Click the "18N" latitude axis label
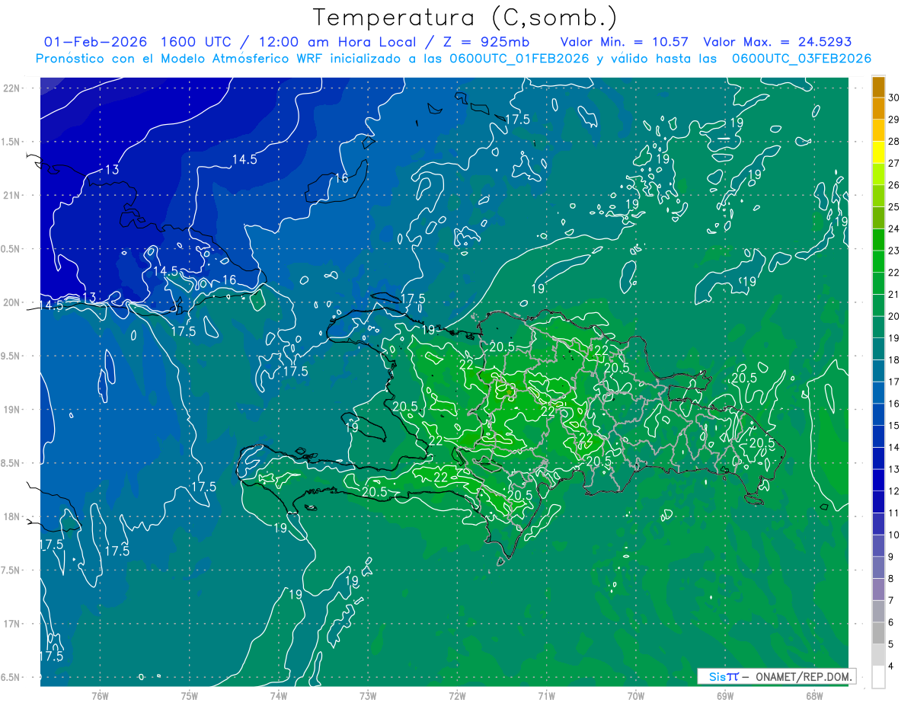Viewport: 914px width, 706px height. tap(13, 516)
